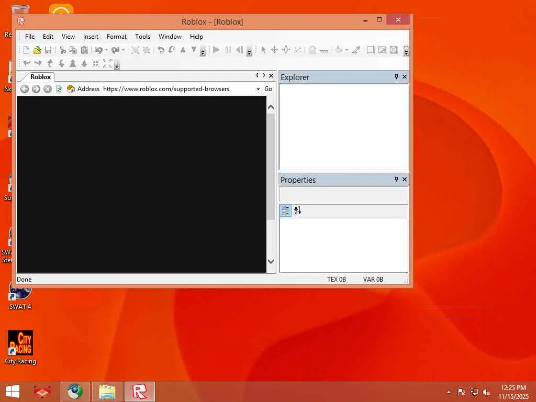Expand the run toolbar overflow options

249,51
